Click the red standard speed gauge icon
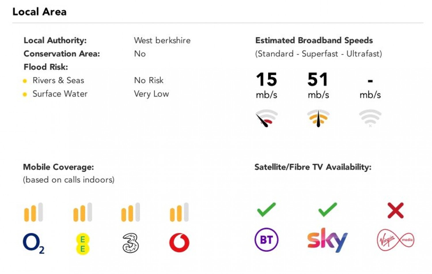Image resolution: width=432 pixels, height=274 pixels. (x=266, y=118)
